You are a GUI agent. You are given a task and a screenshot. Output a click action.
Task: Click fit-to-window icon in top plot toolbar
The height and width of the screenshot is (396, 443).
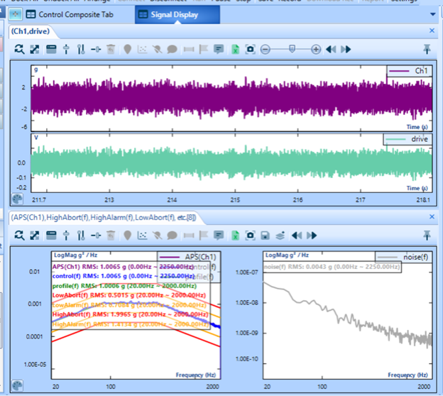point(35,49)
